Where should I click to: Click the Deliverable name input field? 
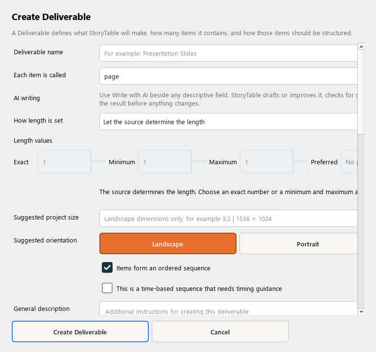pos(228,53)
